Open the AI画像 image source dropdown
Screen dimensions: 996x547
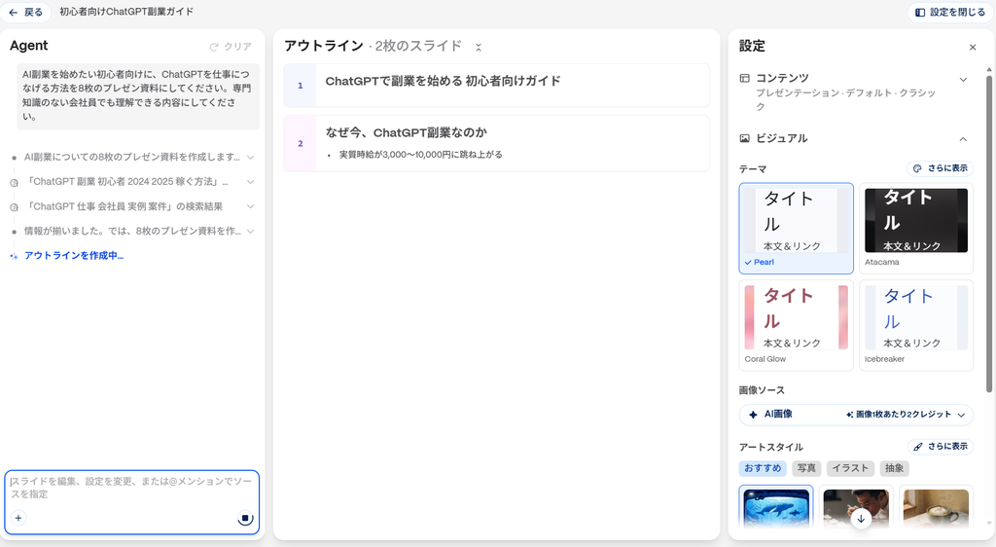[x=856, y=415]
